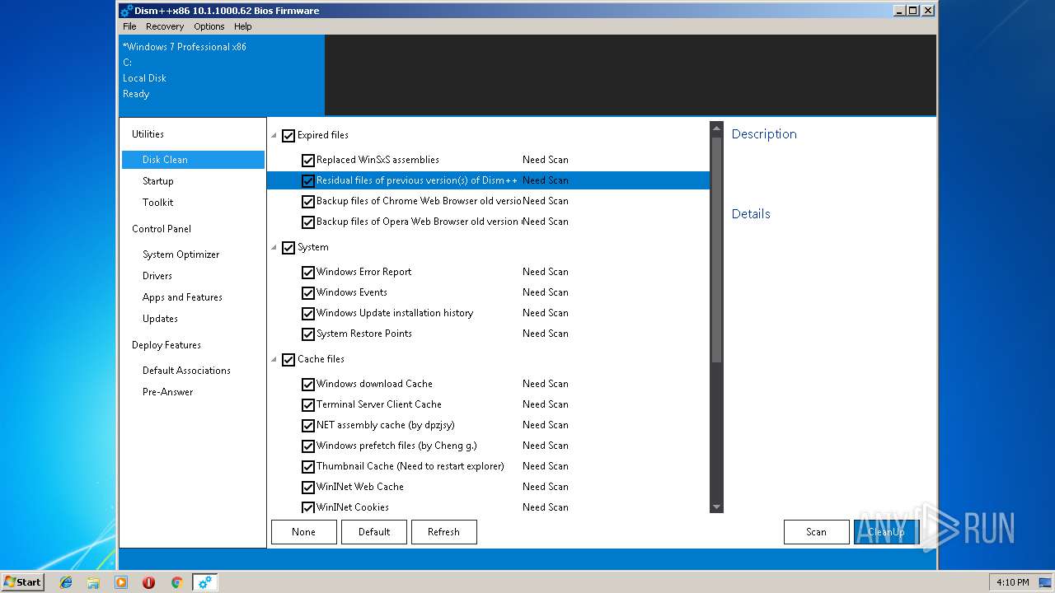
Task: Uncheck System Restore Points checkbox
Action: [x=308, y=334]
